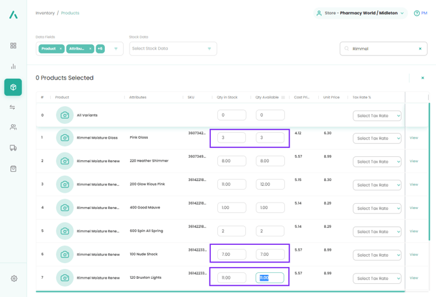
Task: Click Qty in Stock field for 400 Good Mauve
Action: (x=231, y=208)
